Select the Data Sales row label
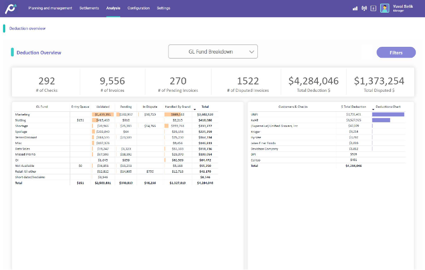Image resolution: width=425 pixels, height=270 pixels. coord(23,149)
